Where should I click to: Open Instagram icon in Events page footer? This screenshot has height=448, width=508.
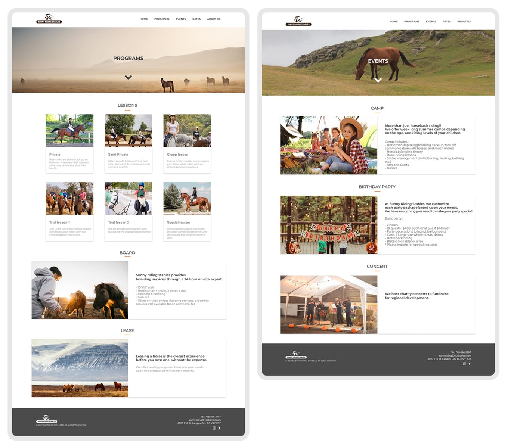point(465,364)
